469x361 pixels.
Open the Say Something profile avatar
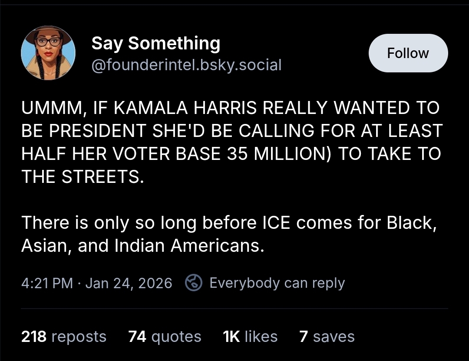(x=48, y=53)
